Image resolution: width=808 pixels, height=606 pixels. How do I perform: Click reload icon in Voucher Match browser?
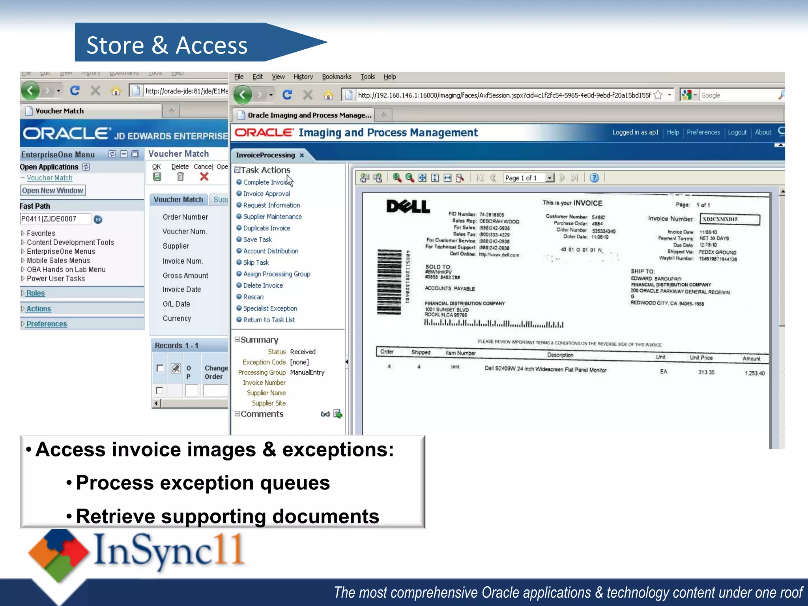click(x=75, y=91)
